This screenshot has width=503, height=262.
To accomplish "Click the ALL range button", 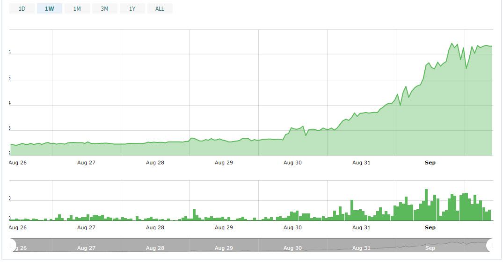I will [x=160, y=8].
